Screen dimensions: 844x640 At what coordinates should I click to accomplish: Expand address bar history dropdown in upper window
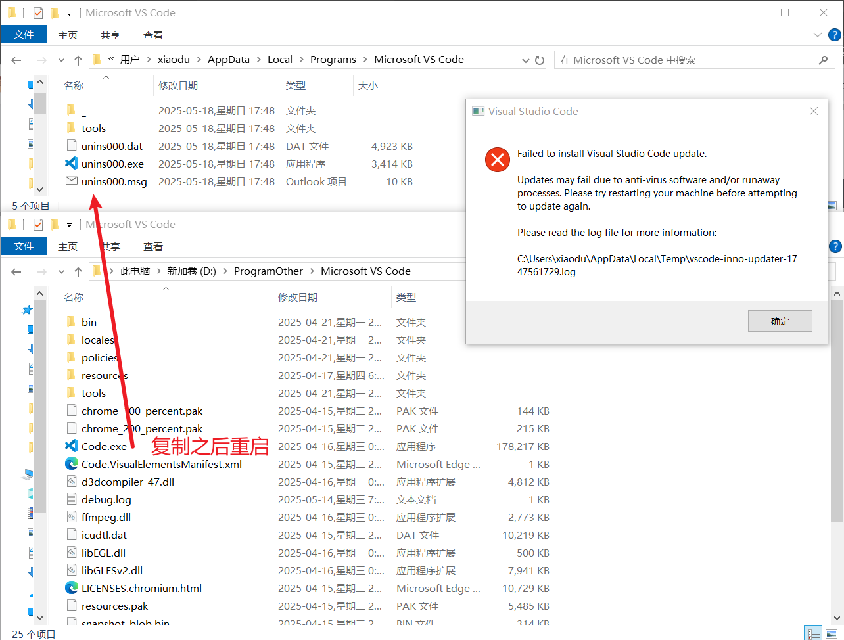pyautogui.click(x=525, y=60)
